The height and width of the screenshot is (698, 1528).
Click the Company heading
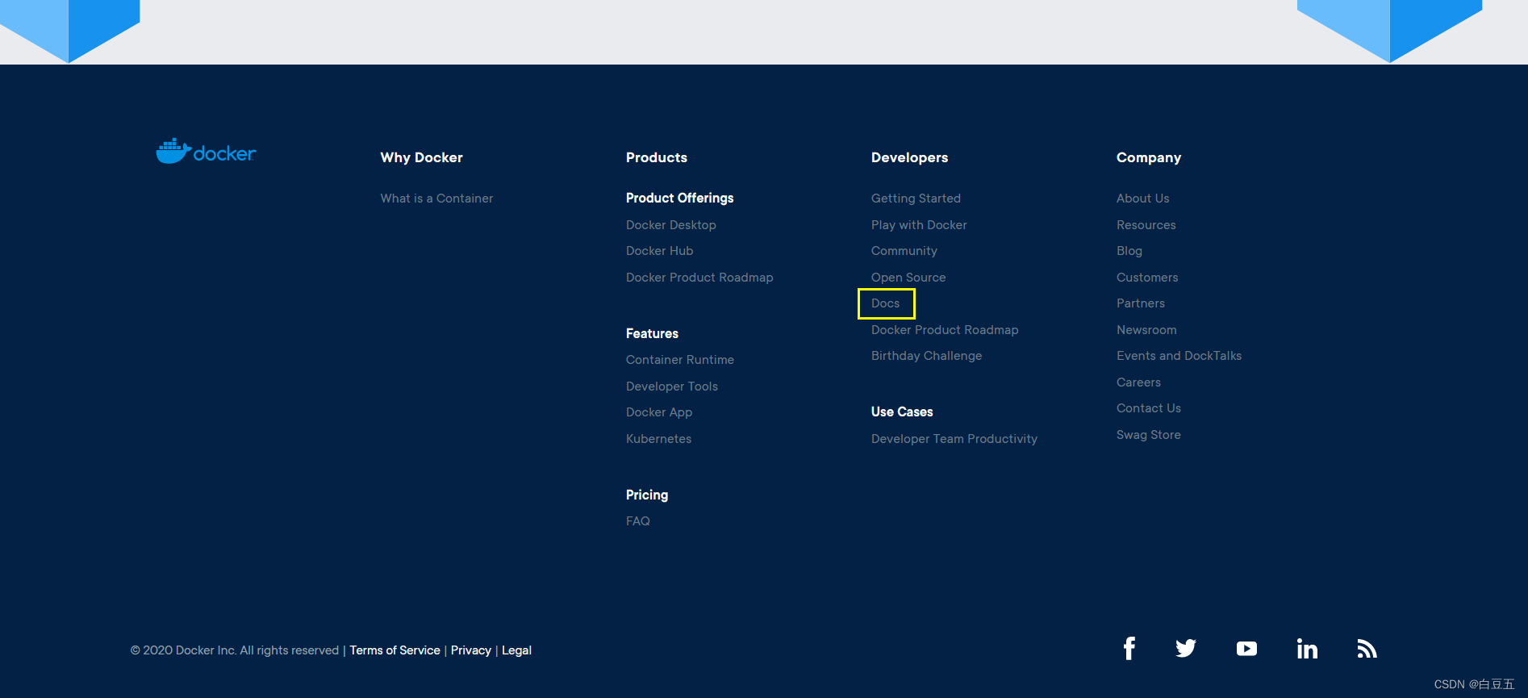pyautogui.click(x=1149, y=157)
